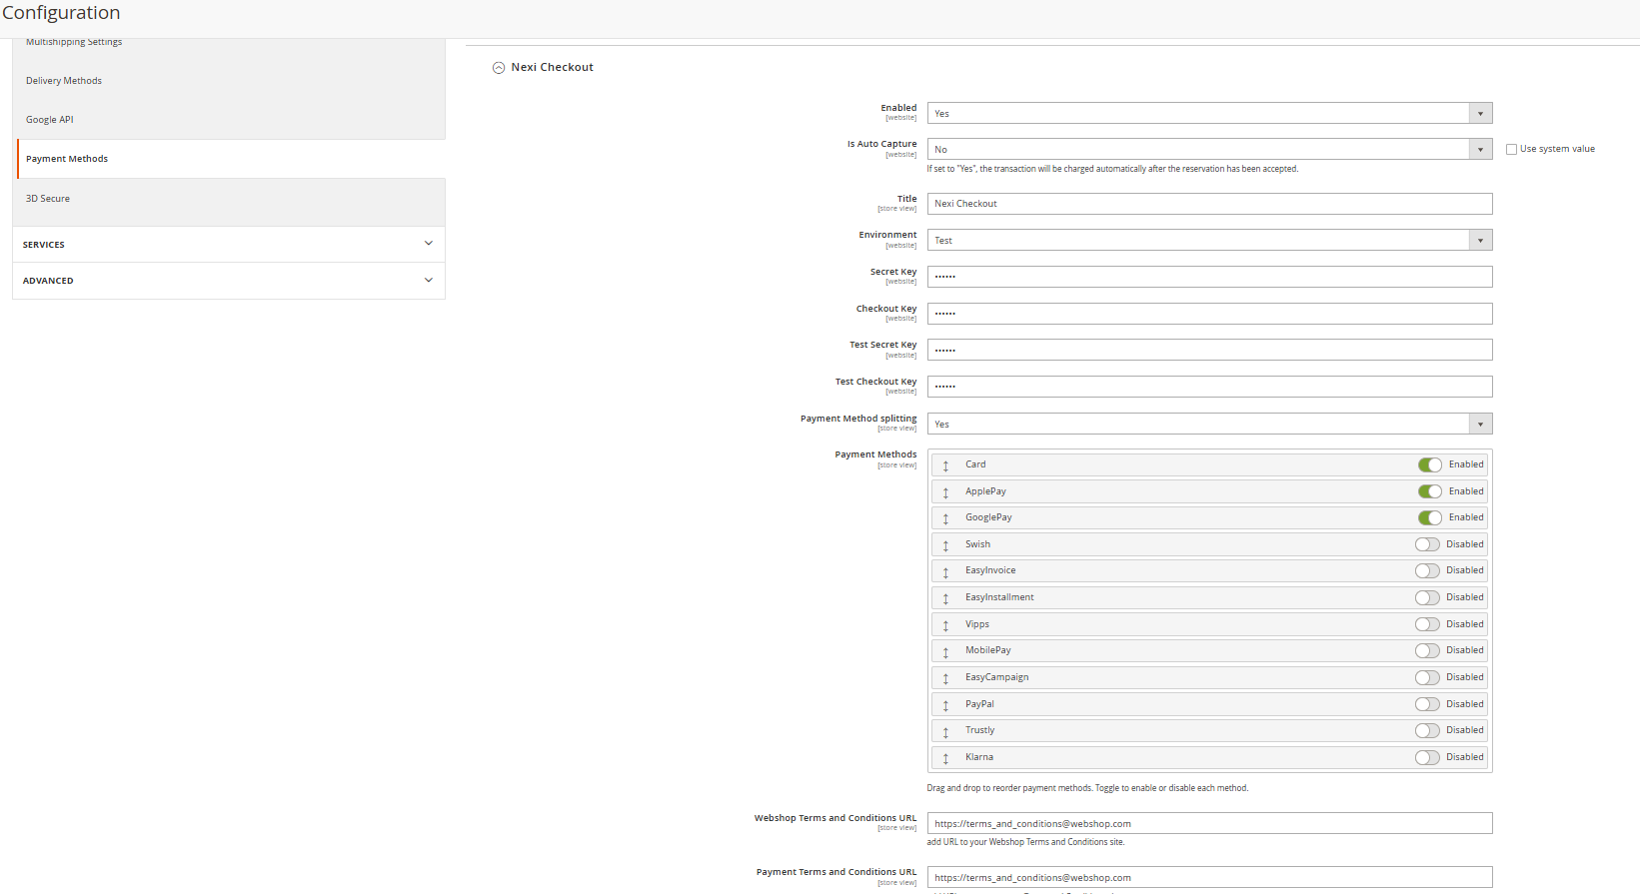This screenshot has width=1640, height=894.
Task: Open 3D Secure settings in sidebar
Action: pyautogui.click(x=48, y=199)
